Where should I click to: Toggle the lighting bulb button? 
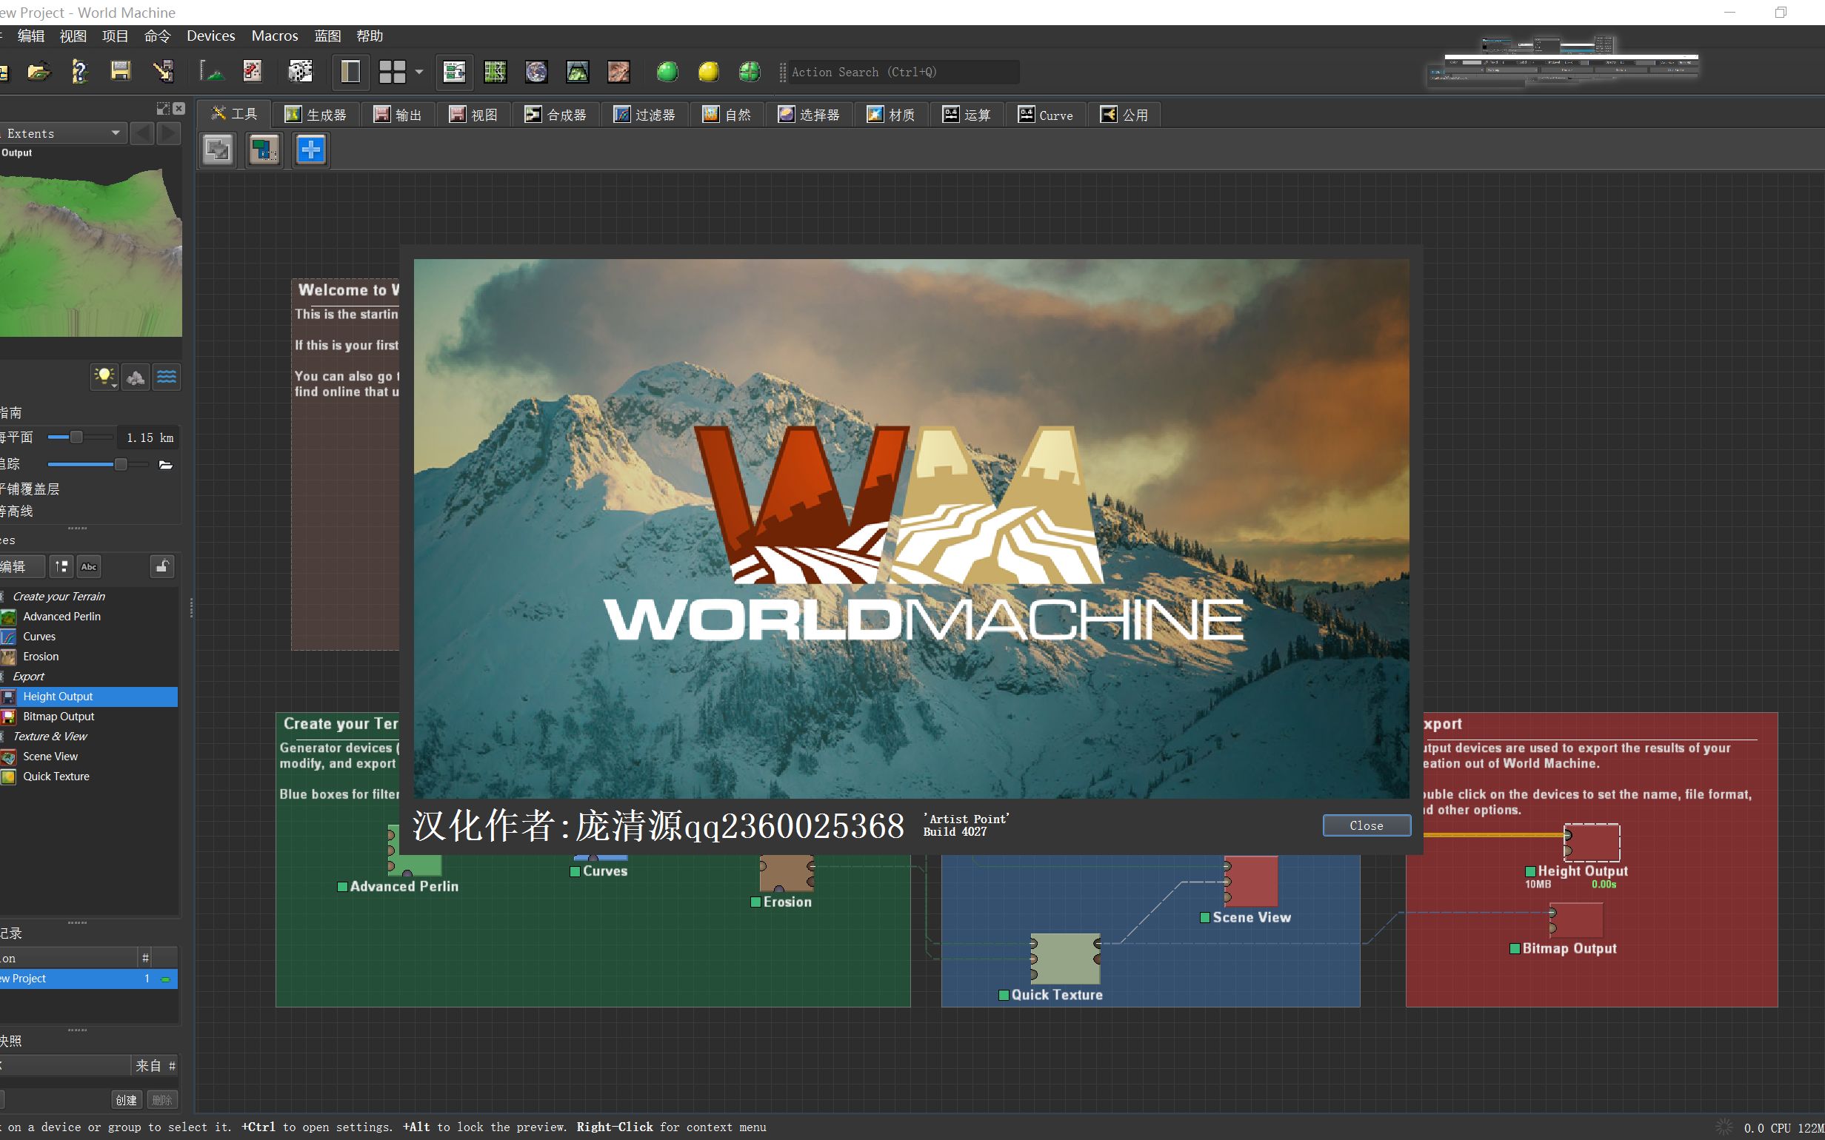[104, 377]
